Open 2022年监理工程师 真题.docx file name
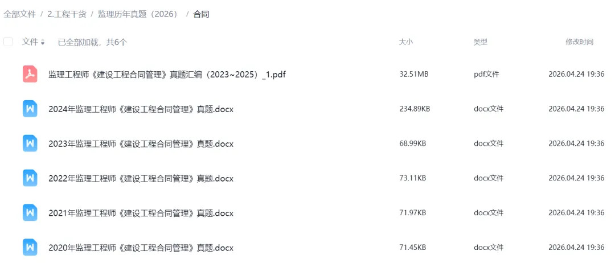Viewport: 615px width, 263px height. click(x=141, y=179)
